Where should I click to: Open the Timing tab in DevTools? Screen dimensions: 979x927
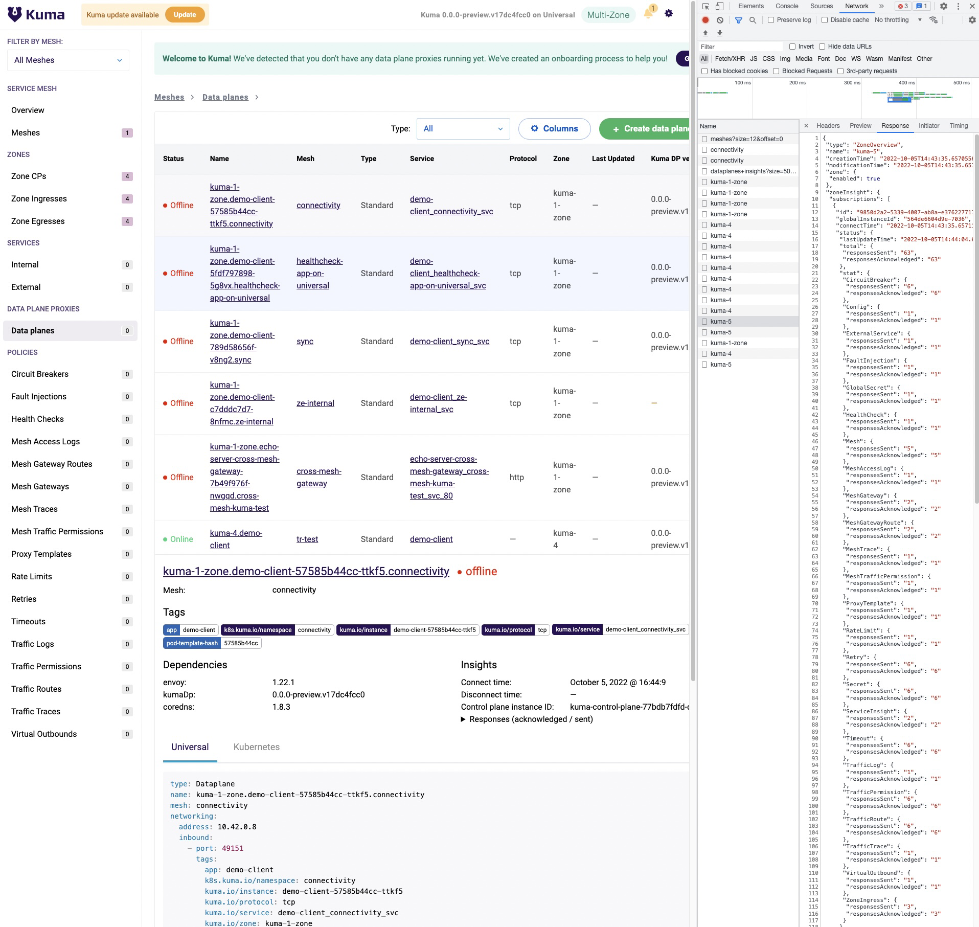[x=959, y=126]
